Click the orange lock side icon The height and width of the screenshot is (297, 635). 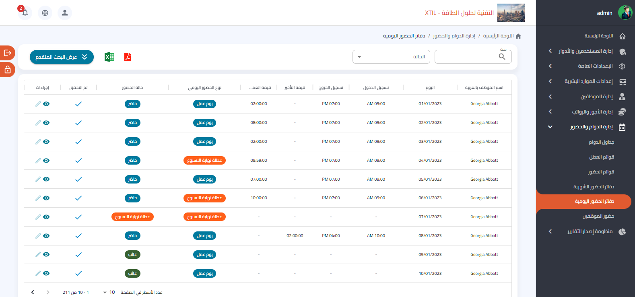click(x=7, y=70)
